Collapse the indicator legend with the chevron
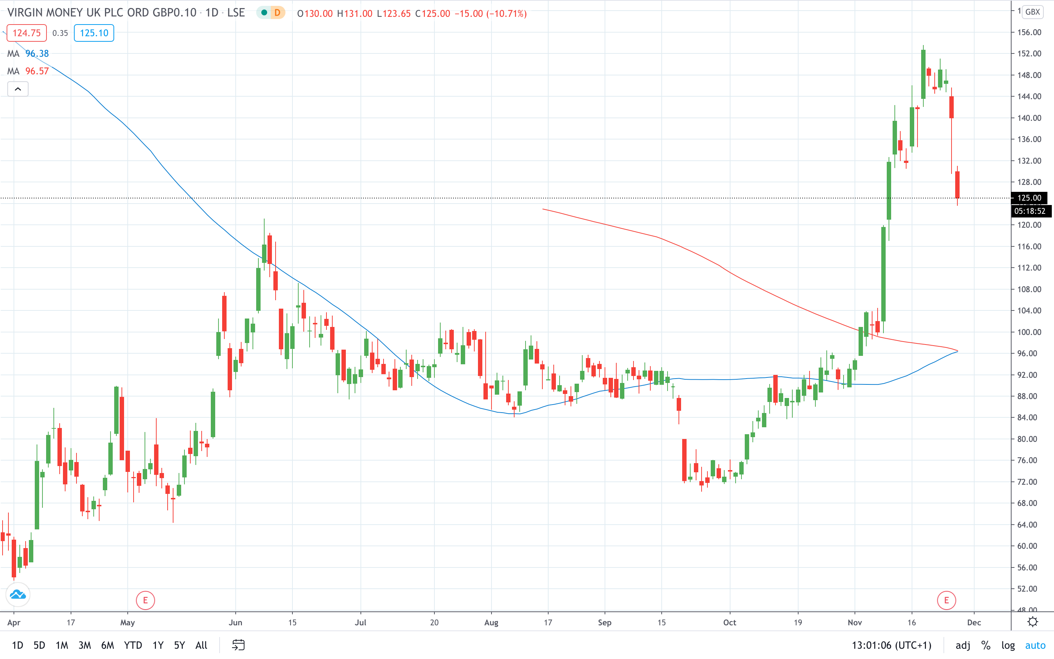The height and width of the screenshot is (659, 1054). click(18, 89)
